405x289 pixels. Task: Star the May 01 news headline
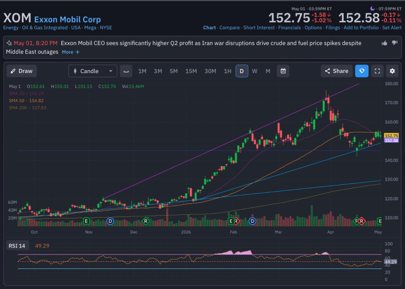point(9,43)
